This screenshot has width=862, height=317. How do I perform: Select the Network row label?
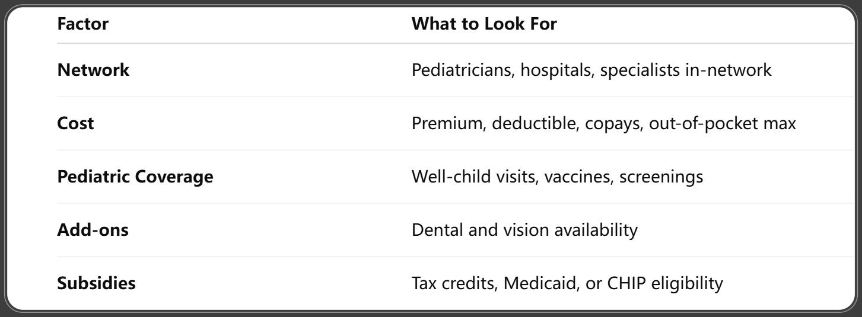pyautogui.click(x=93, y=70)
